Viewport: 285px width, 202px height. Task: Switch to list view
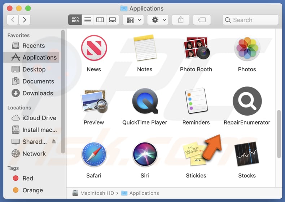point(88,20)
